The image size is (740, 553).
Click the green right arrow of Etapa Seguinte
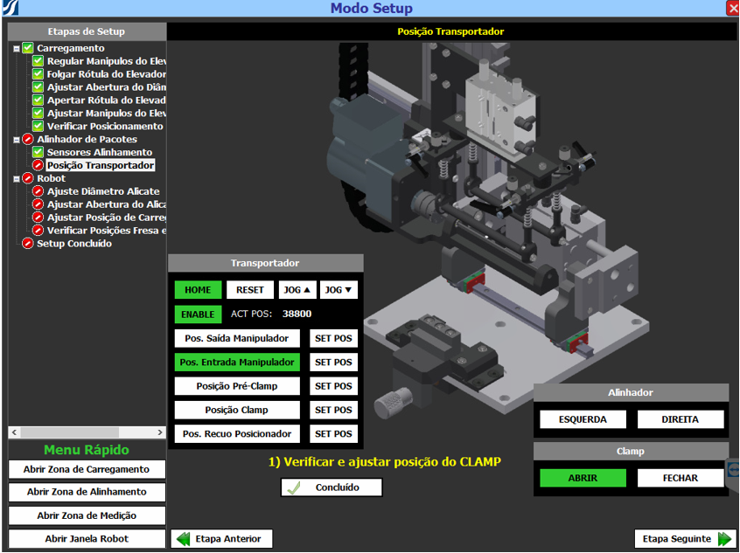tap(724, 539)
